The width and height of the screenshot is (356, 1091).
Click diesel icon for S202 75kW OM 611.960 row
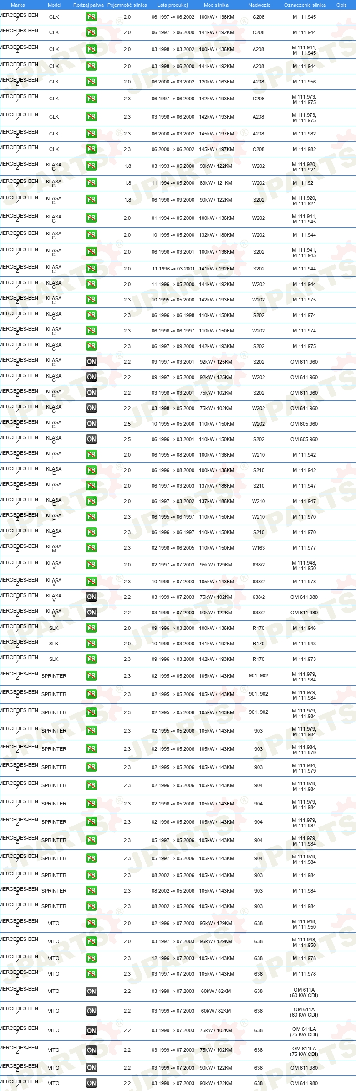coord(91,393)
